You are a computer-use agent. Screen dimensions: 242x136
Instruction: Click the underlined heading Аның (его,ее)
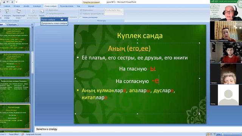click(x=129, y=48)
